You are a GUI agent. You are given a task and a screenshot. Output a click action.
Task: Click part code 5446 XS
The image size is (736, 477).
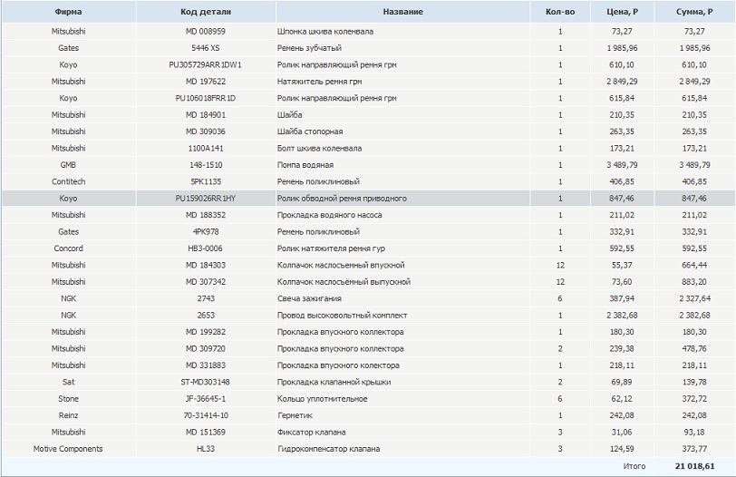205,47
